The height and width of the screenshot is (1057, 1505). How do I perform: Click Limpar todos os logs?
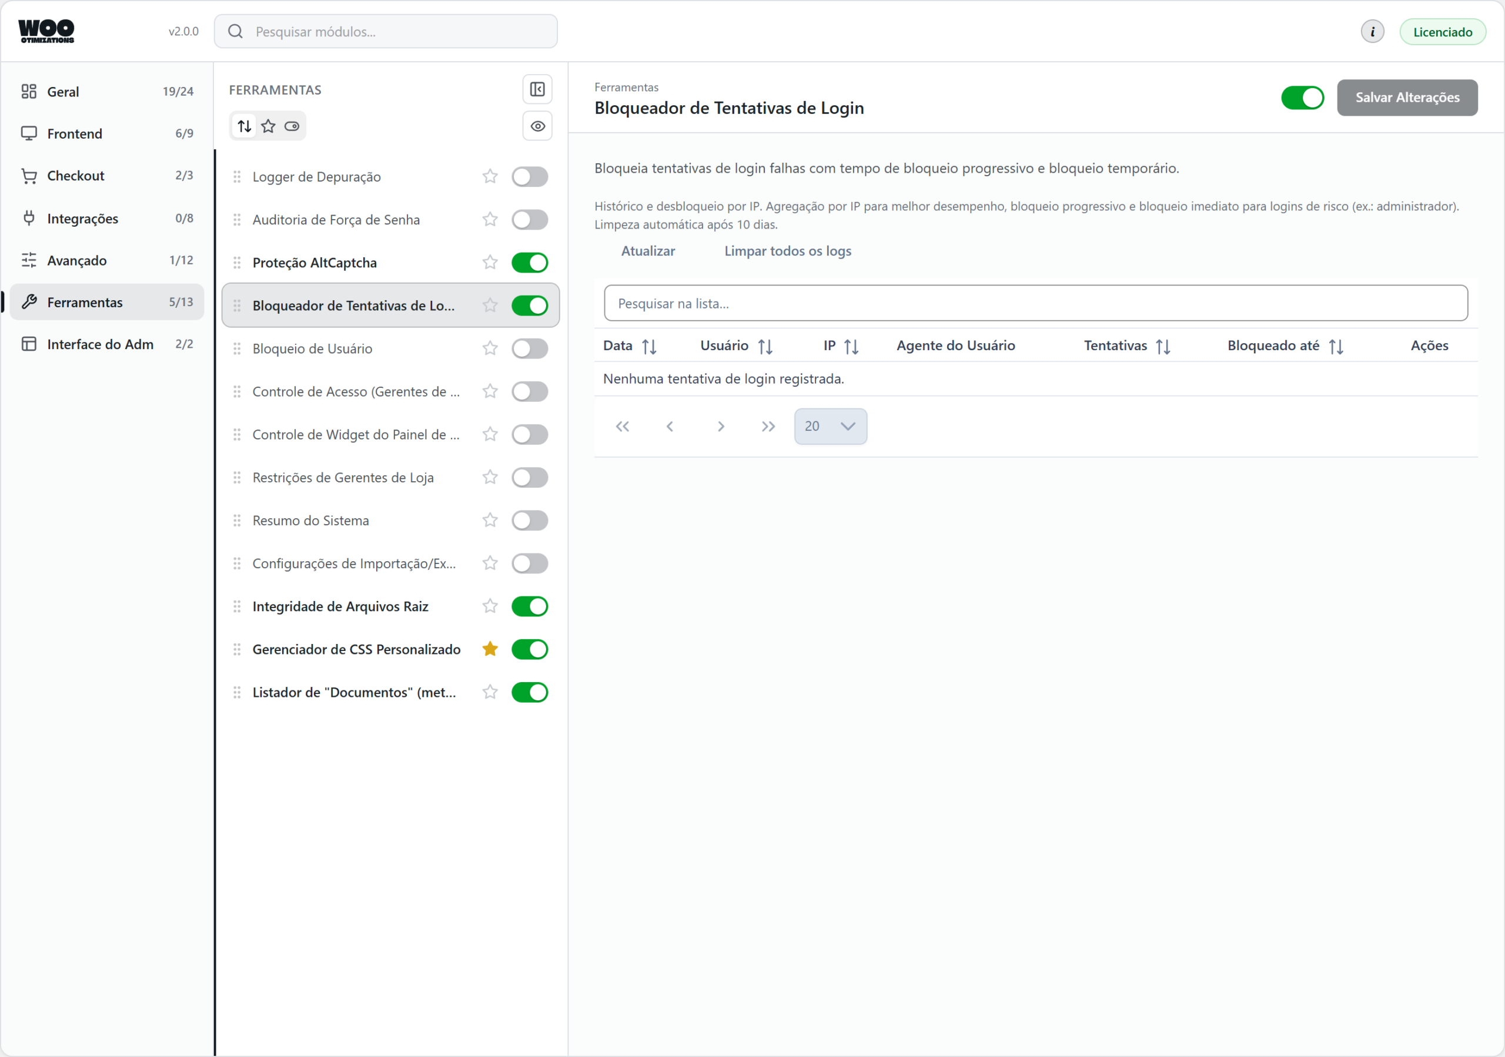click(x=787, y=251)
